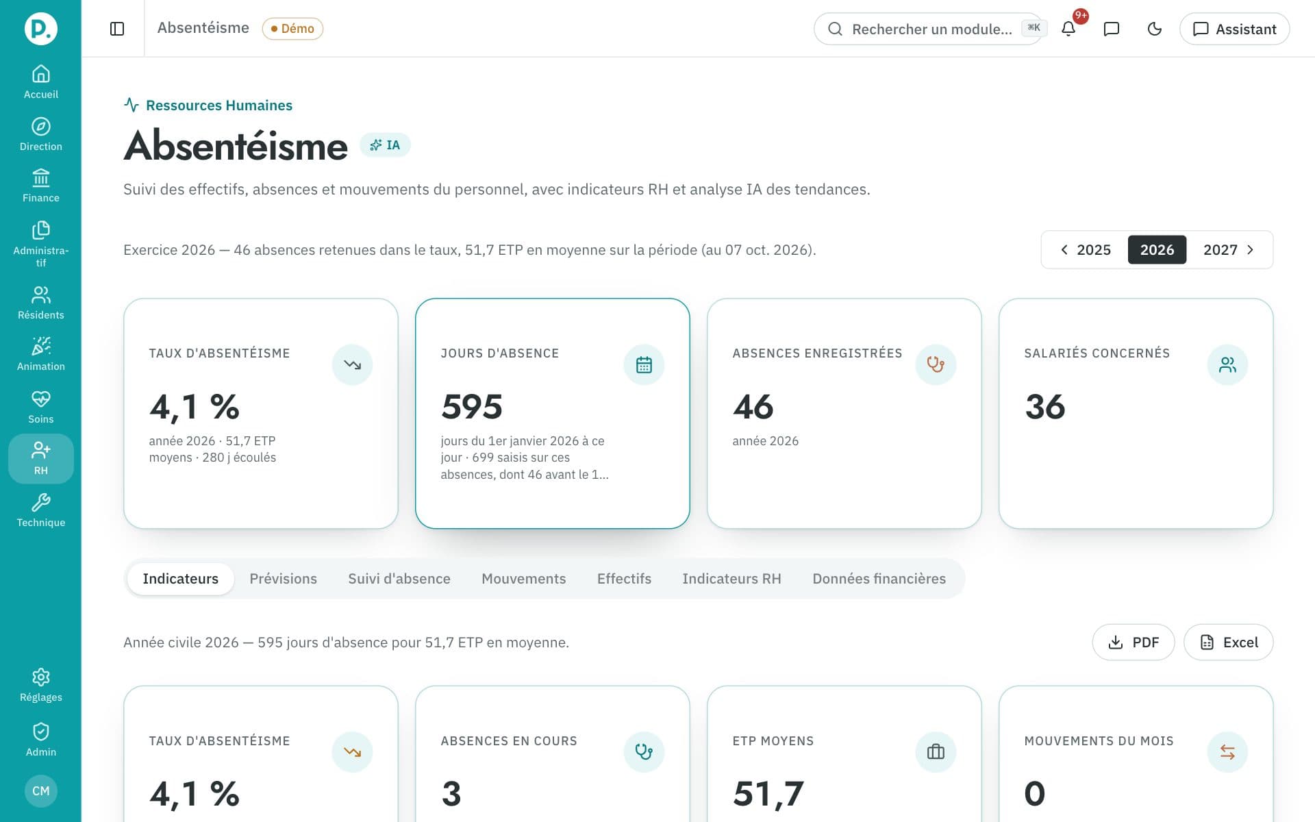The image size is (1315, 822).
Task: Click the stethoscope icon in Absences enregistrées card
Action: click(936, 364)
